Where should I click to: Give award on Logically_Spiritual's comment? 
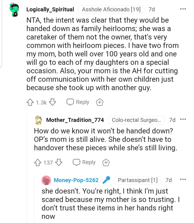(100, 102)
